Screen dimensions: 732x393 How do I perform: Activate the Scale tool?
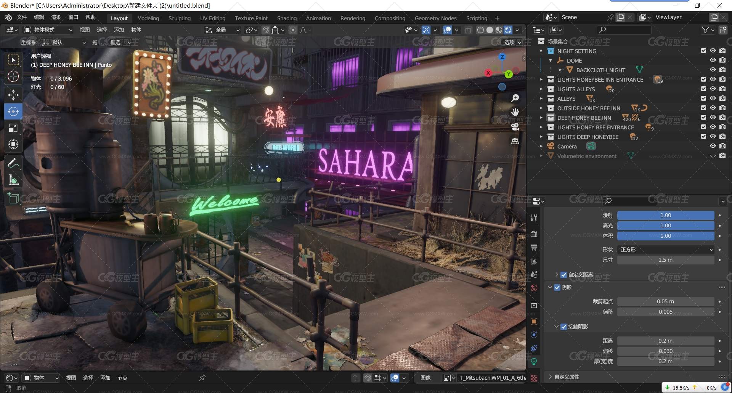coord(13,128)
